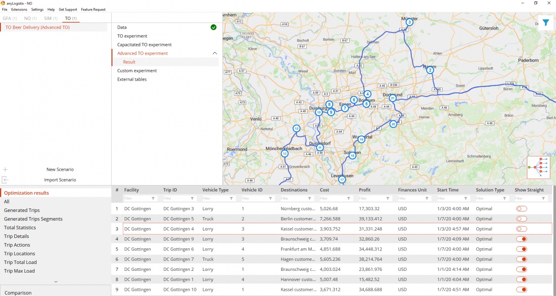
Task: Collapse the Advanced TO experiment section
Action: tap(214, 53)
